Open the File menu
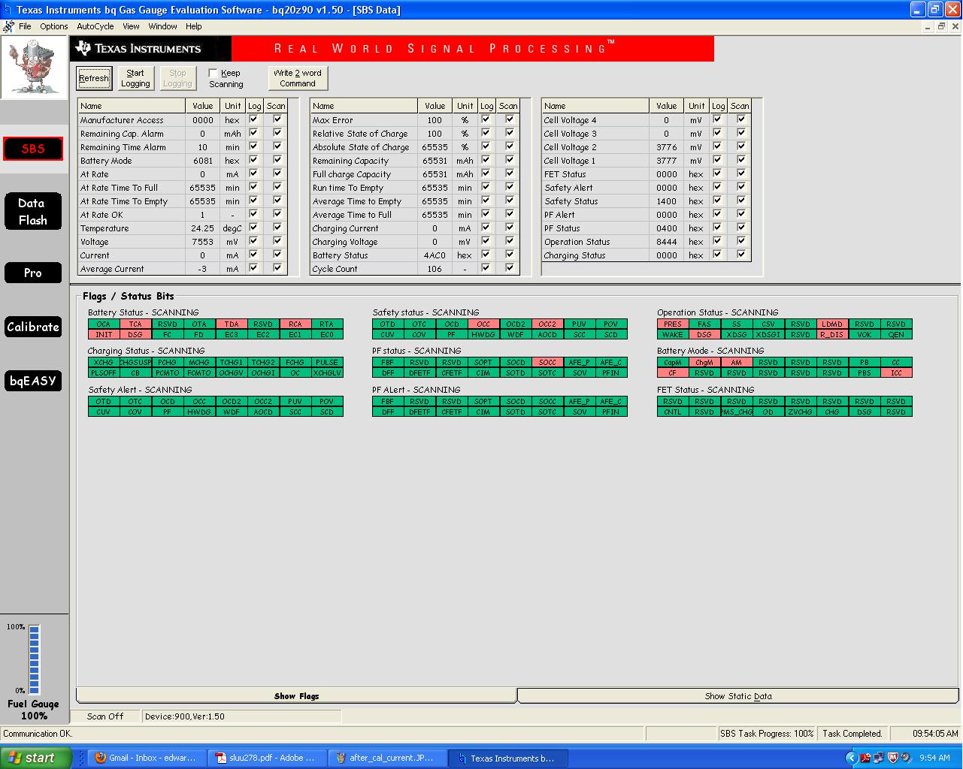Viewport: 963px width, 769px height. 25,26
